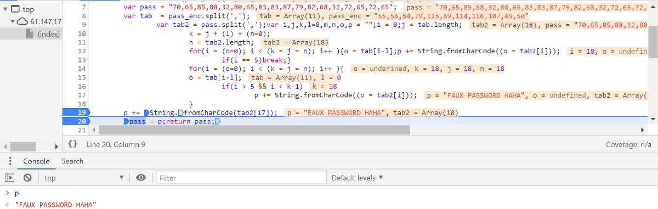Open the JavaScript context top dropdown
The width and height of the screenshot is (658, 209).
(84, 178)
